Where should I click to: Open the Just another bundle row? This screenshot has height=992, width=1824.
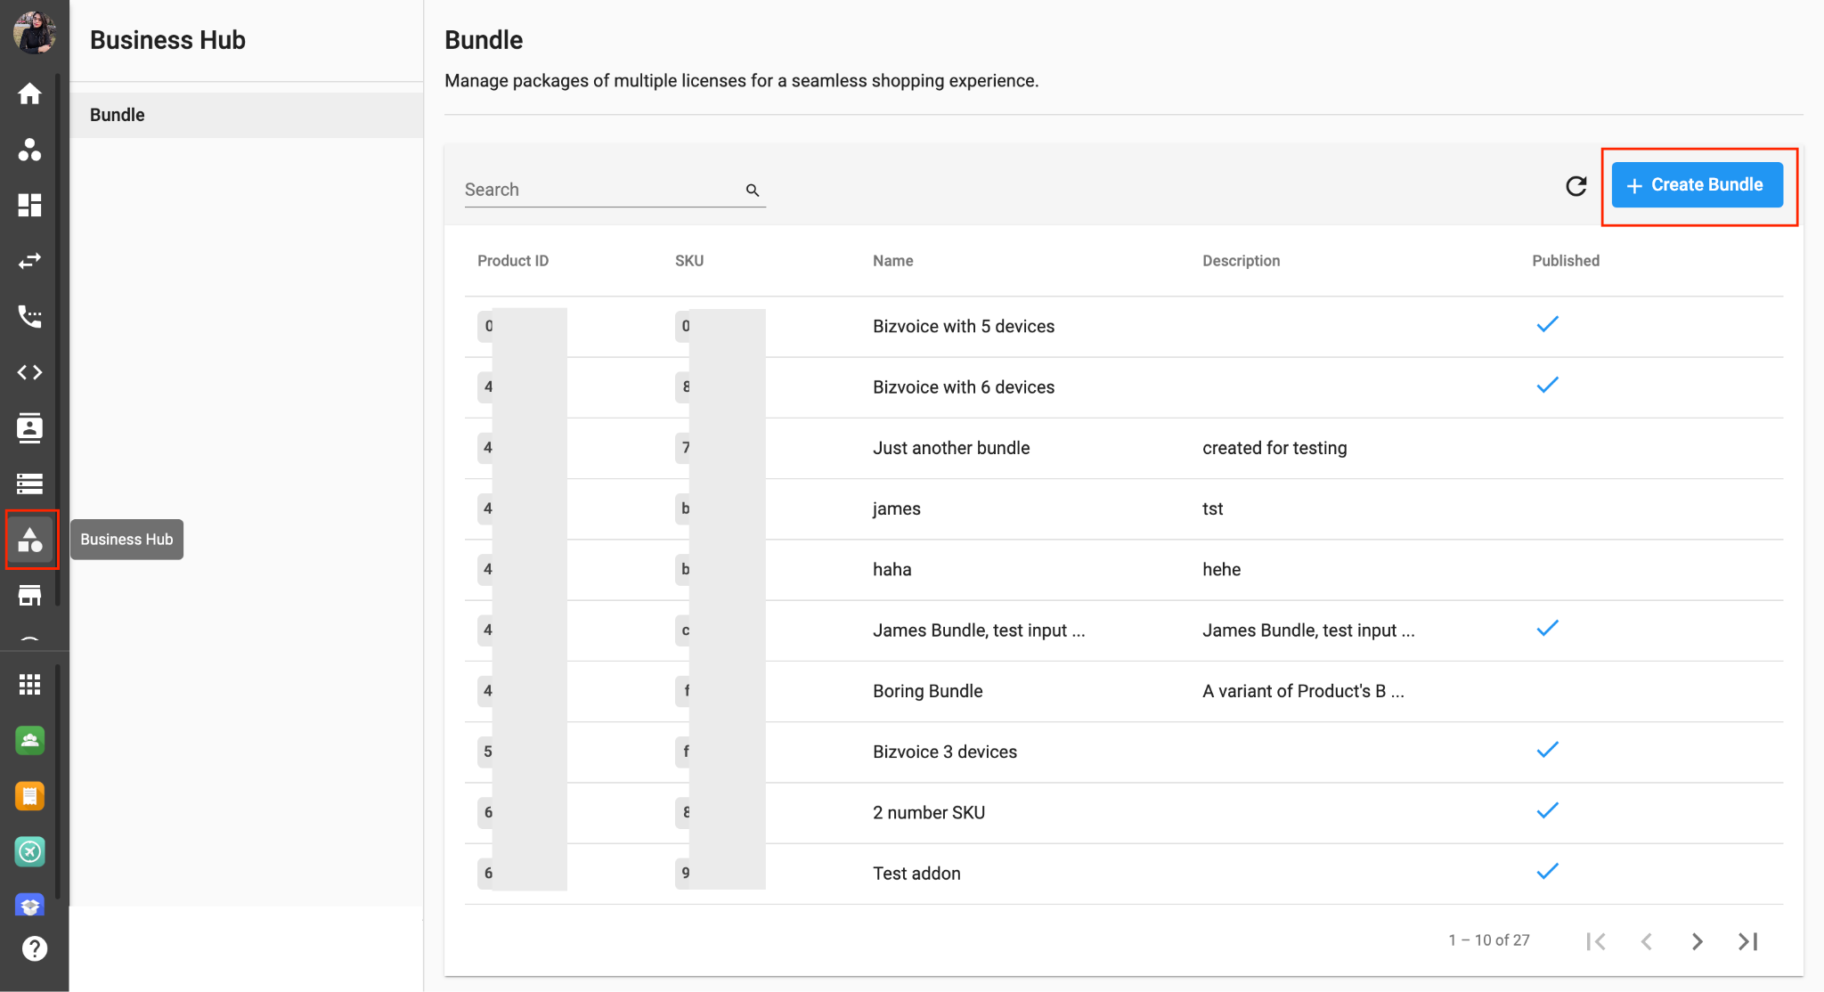1123,448
